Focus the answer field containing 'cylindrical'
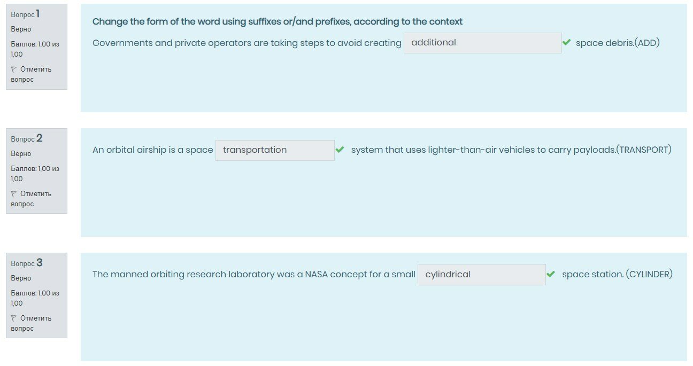This screenshot has width=693, height=366. click(481, 275)
